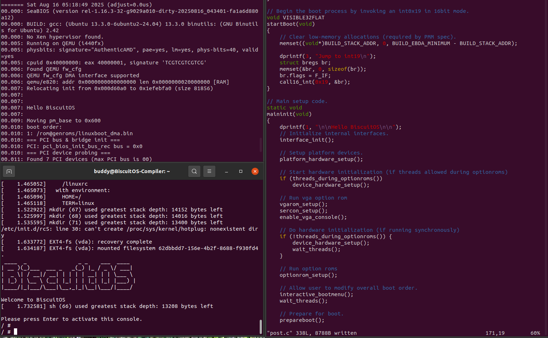Click 'wait_threads();' after interactive_bootmenu

[x=304, y=301]
